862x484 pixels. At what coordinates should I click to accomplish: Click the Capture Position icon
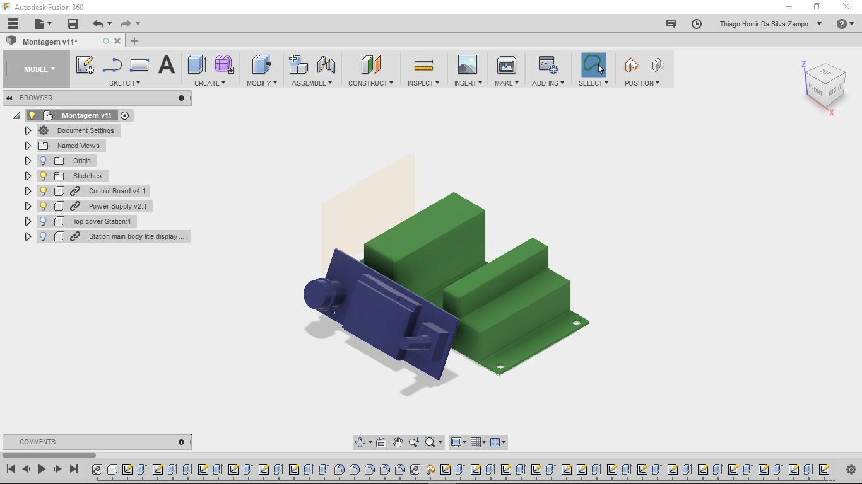pyautogui.click(x=631, y=64)
